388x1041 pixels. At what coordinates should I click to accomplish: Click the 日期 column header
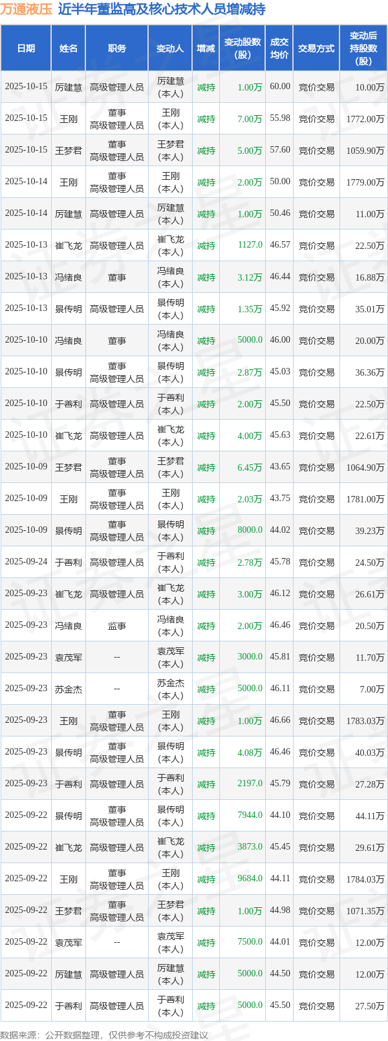click(x=26, y=48)
